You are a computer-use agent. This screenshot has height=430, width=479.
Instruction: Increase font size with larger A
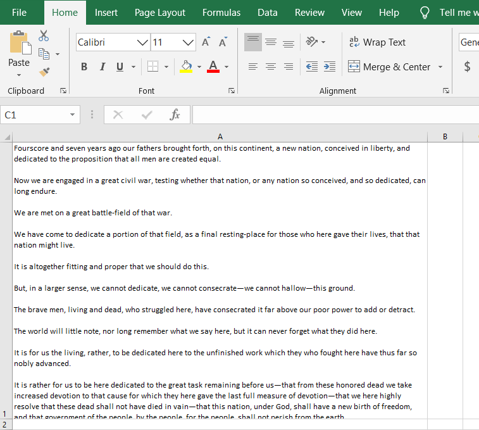(206, 42)
